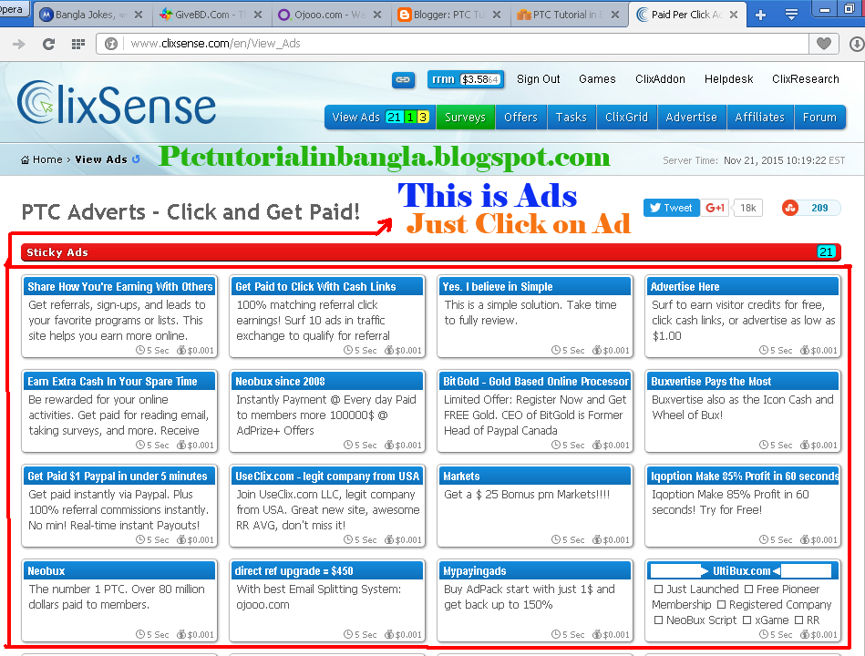Open the Yes. I believe in Simple ad
Screen dimensions: 865x656
(x=535, y=317)
